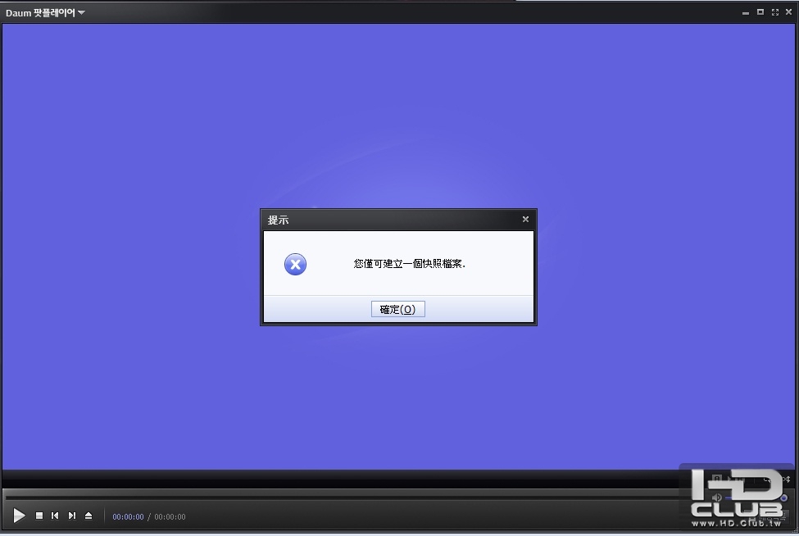The height and width of the screenshot is (536, 799).
Task: Click the blue error icon in the dialog
Action: [295, 264]
